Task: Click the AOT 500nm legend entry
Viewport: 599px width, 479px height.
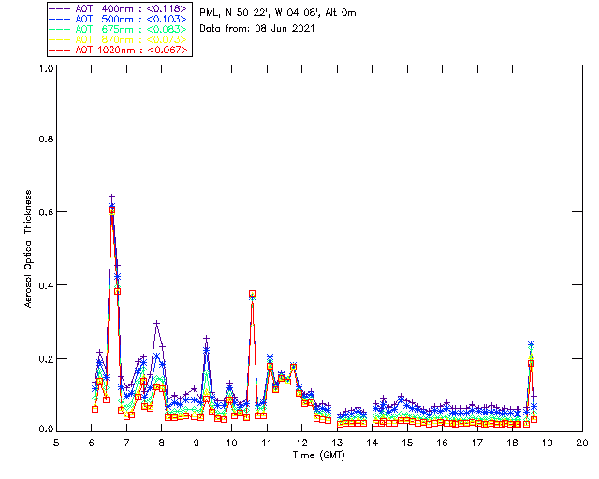Action: 119,19
